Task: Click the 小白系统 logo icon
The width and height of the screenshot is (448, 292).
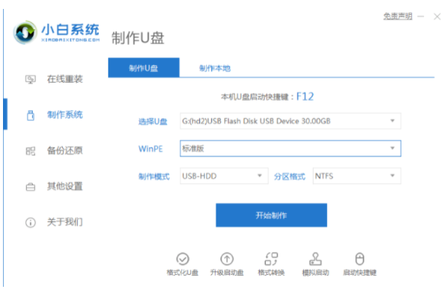Action: (x=25, y=32)
